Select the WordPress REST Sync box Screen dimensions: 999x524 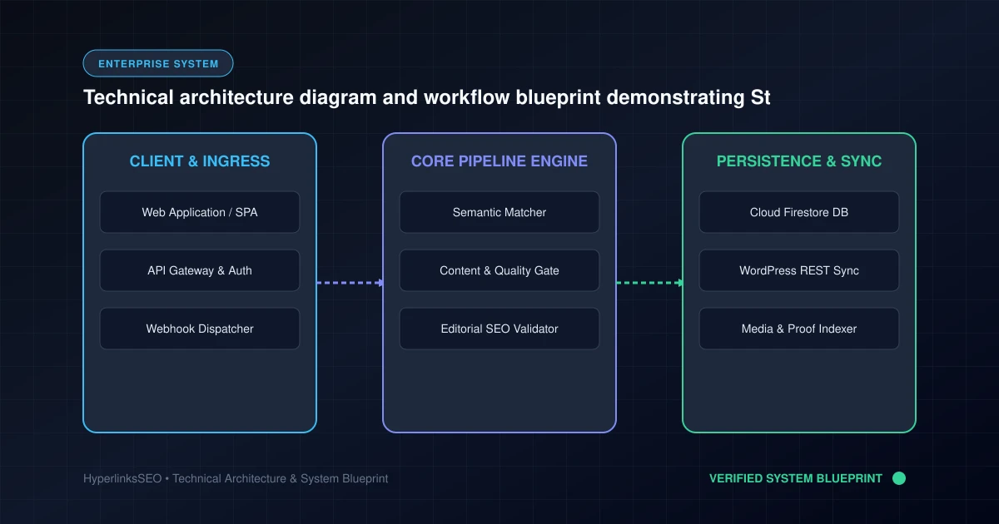[x=799, y=270]
